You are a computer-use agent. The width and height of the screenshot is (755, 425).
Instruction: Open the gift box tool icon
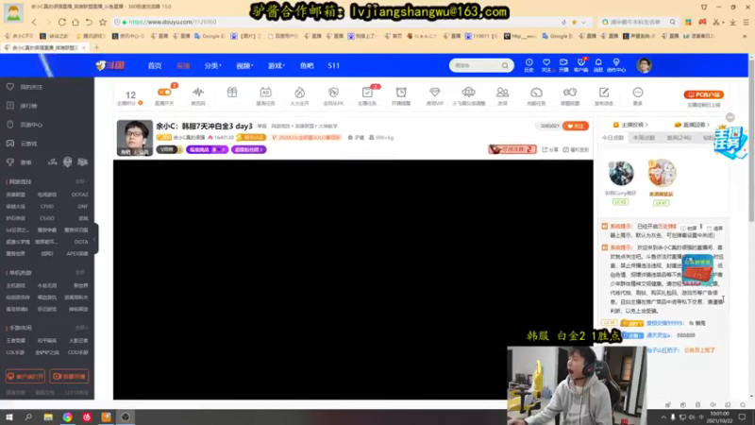coord(232,92)
